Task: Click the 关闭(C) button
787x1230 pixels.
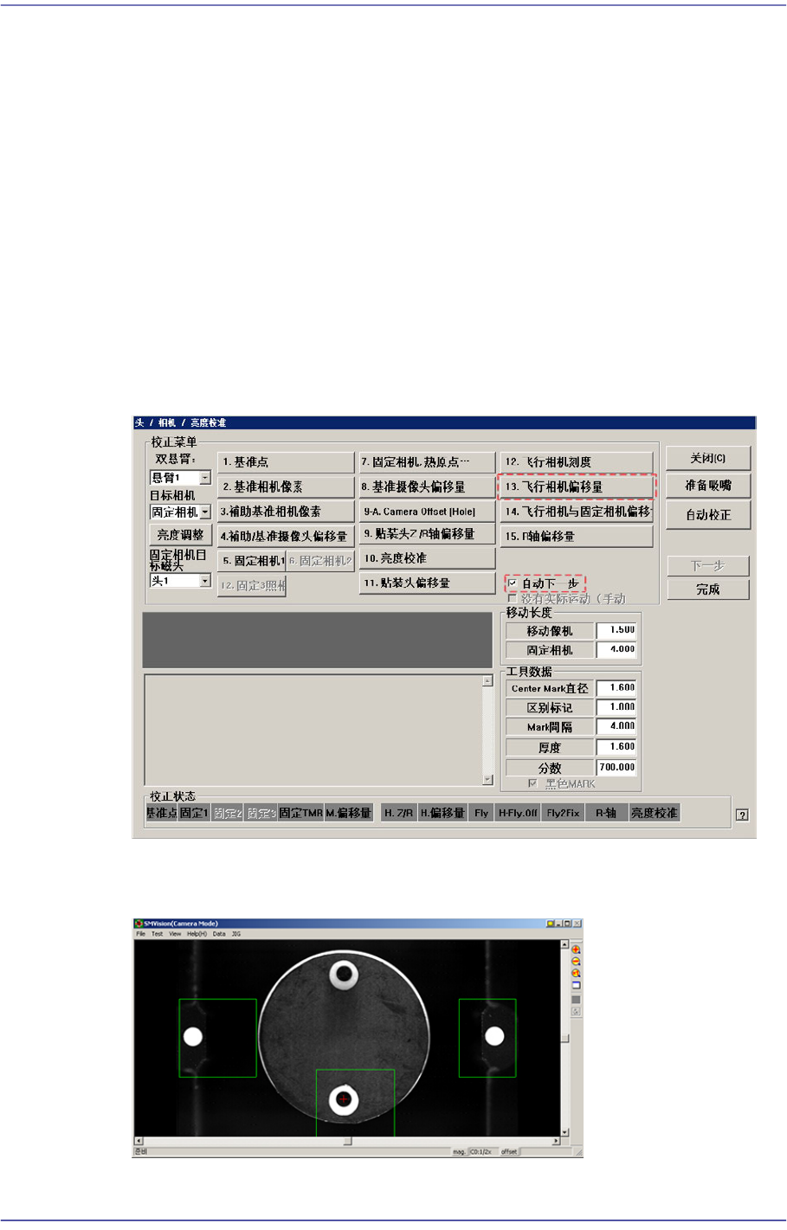Action: click(708, 458)
